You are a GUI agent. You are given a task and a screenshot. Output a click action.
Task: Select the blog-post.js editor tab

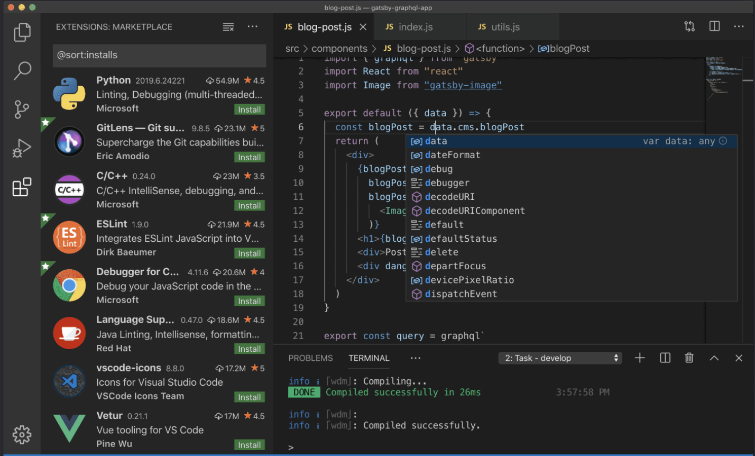tap(323, 27)
